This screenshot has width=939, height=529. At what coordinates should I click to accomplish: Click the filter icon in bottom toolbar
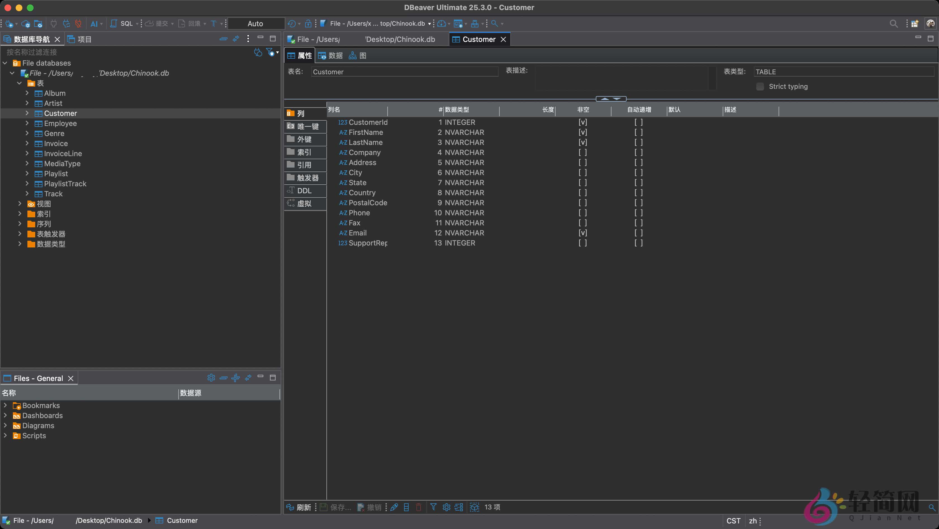click(x=433, y=507)
